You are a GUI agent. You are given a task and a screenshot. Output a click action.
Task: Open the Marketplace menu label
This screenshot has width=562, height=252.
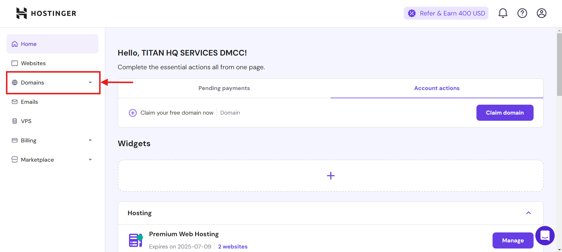click(x=38, y=160)
